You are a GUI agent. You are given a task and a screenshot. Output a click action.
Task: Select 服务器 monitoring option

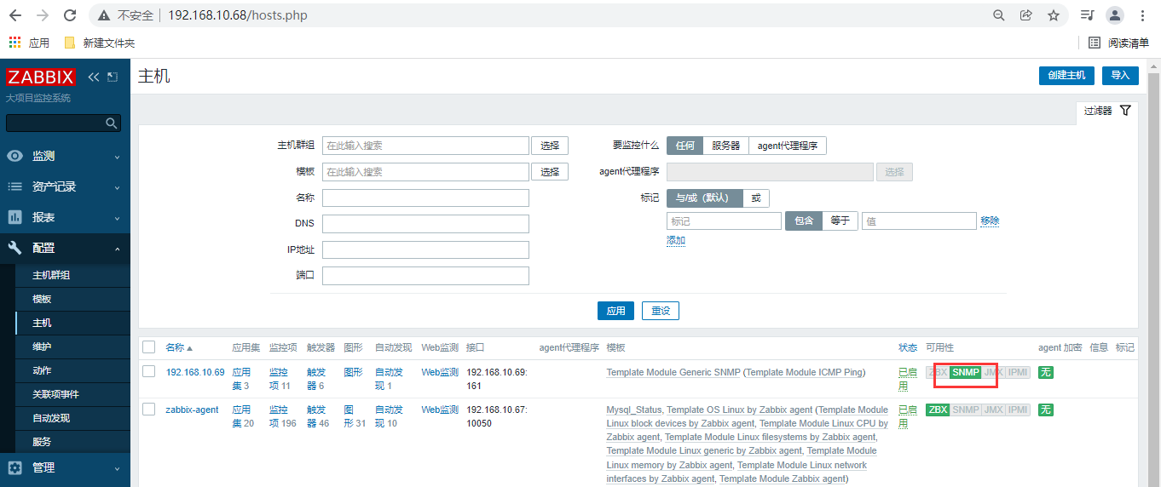[725, 146]
